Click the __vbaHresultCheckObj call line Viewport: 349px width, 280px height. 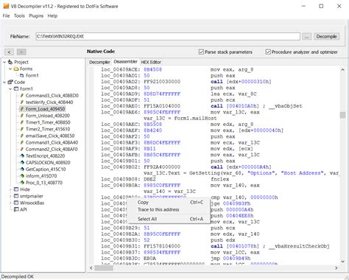click(215, 246)
